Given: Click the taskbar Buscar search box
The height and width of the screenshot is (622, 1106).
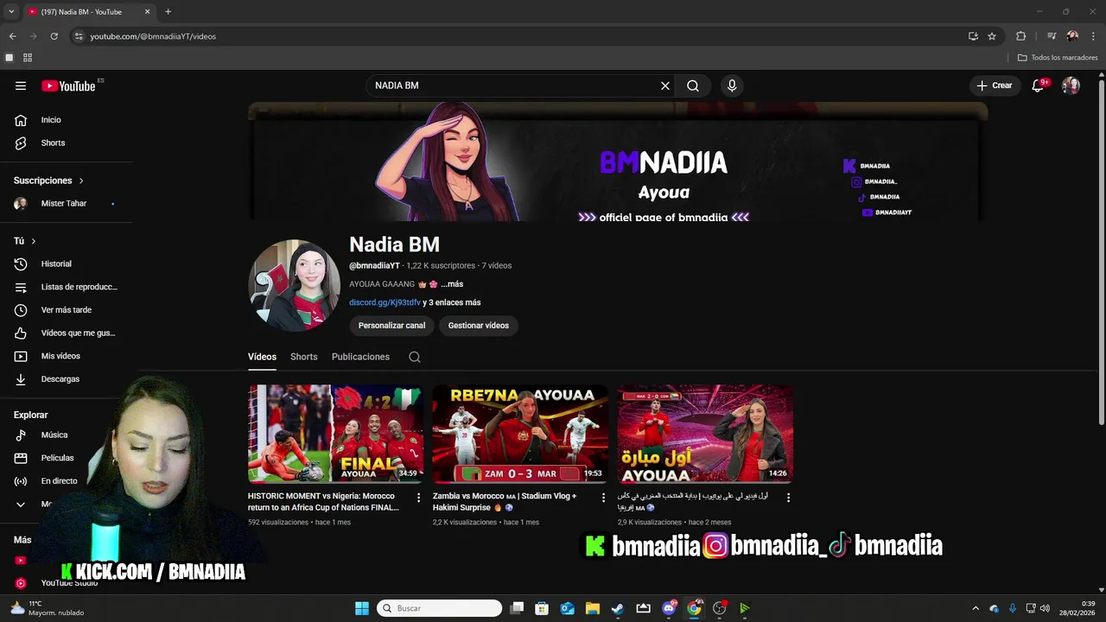Looking at the screenshot, I should click(441, 608).
